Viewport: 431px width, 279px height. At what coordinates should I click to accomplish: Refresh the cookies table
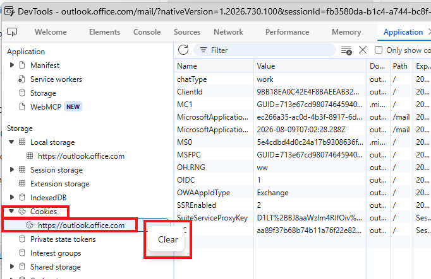[x=183, y=50]
